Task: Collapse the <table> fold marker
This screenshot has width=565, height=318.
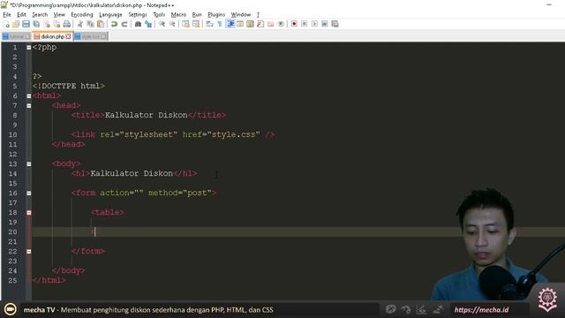Action: (29, 213)
